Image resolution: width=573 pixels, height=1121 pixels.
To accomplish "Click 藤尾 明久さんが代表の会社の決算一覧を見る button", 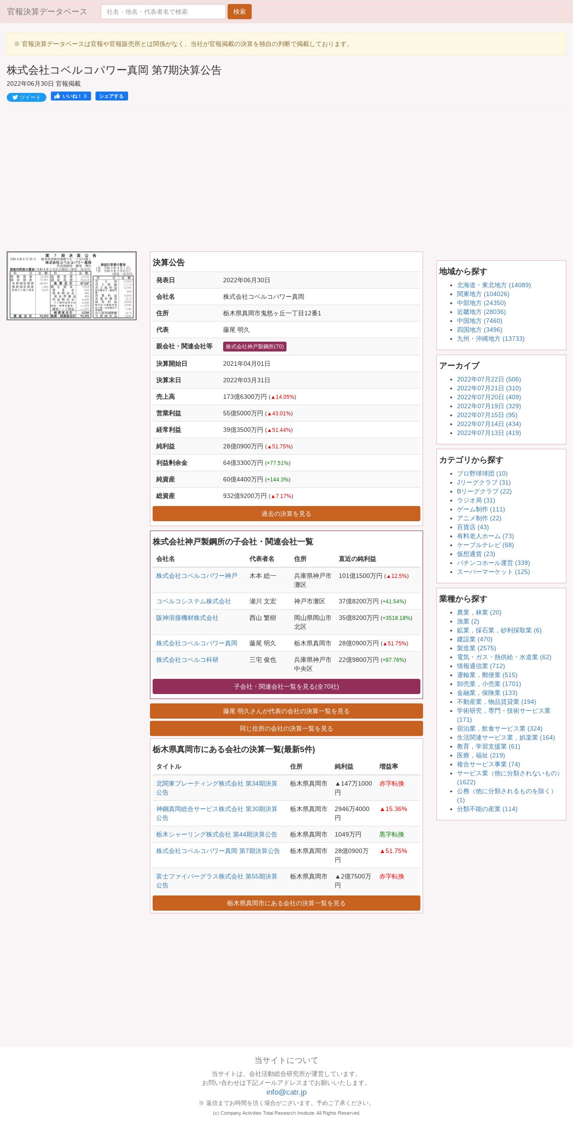I will 286,711.
